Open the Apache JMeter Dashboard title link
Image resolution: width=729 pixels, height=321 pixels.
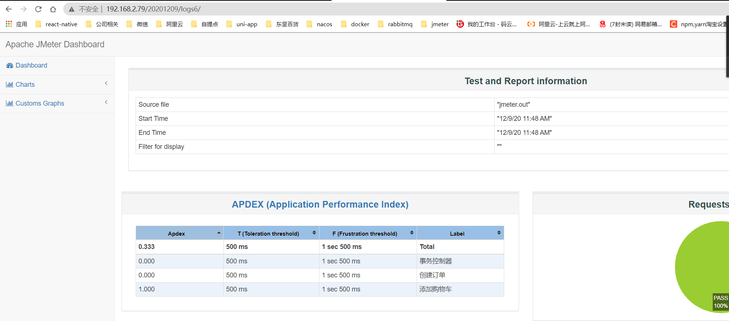click(x=55, y=44)
